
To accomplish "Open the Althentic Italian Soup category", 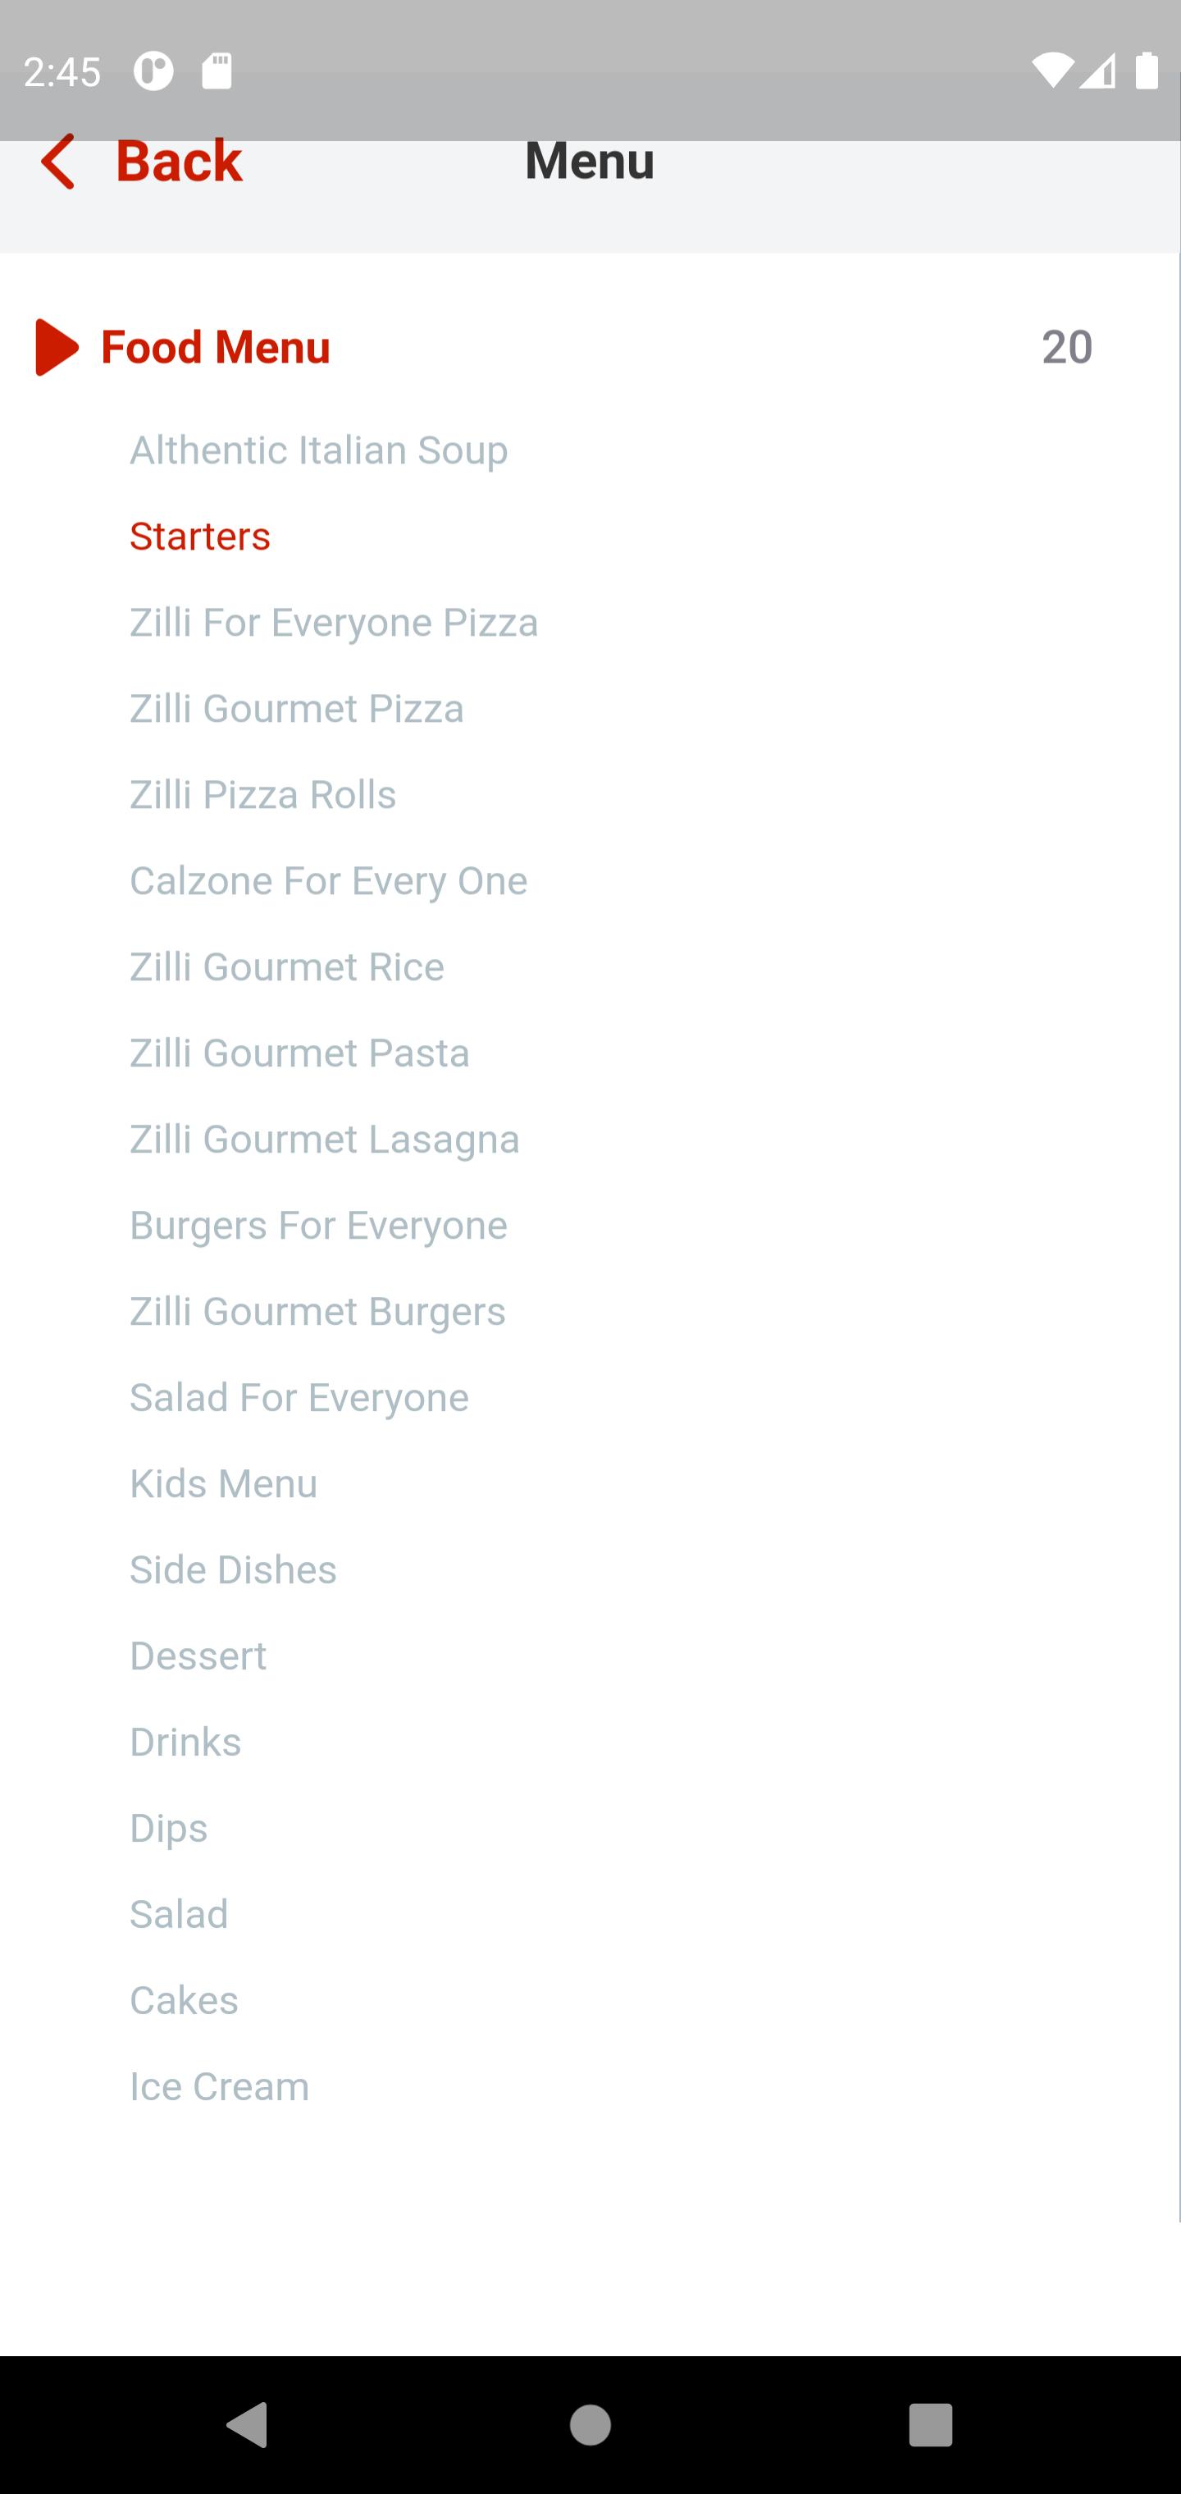I will coord(318,450).
